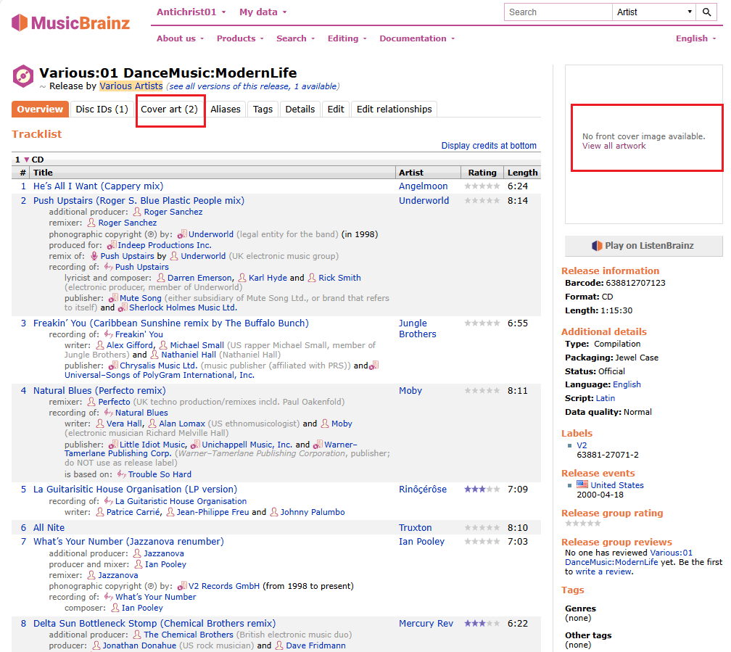This screenshot has width=731, height=652.
Task: Open The Chemical Brothers producer link
Action: [189, 635]
